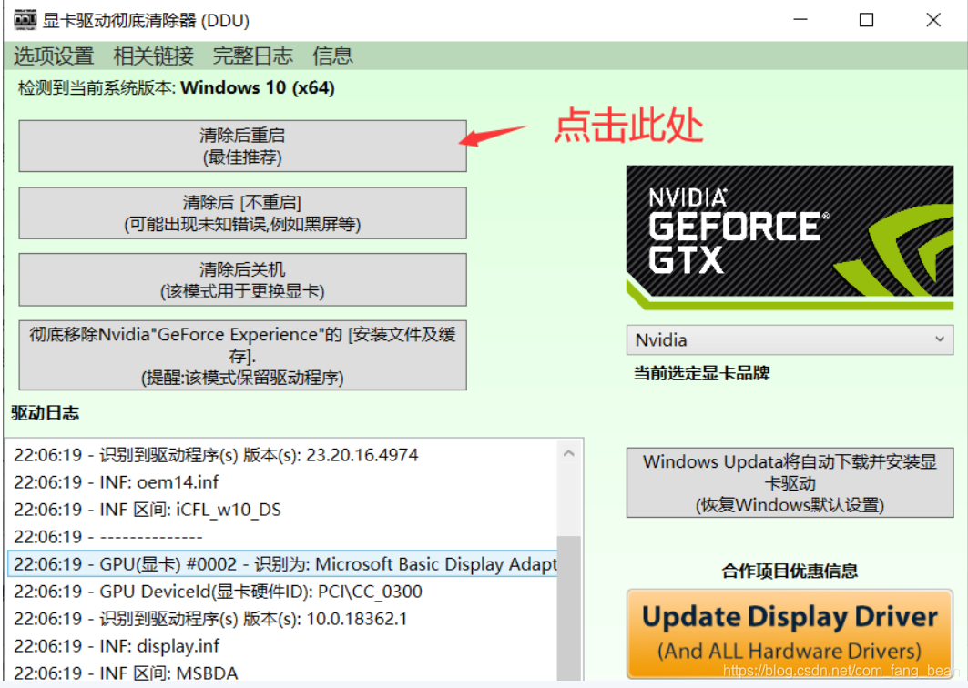Open the 完整日志 menu
This screenshot has width=968, height=688.
pos(253,56)
